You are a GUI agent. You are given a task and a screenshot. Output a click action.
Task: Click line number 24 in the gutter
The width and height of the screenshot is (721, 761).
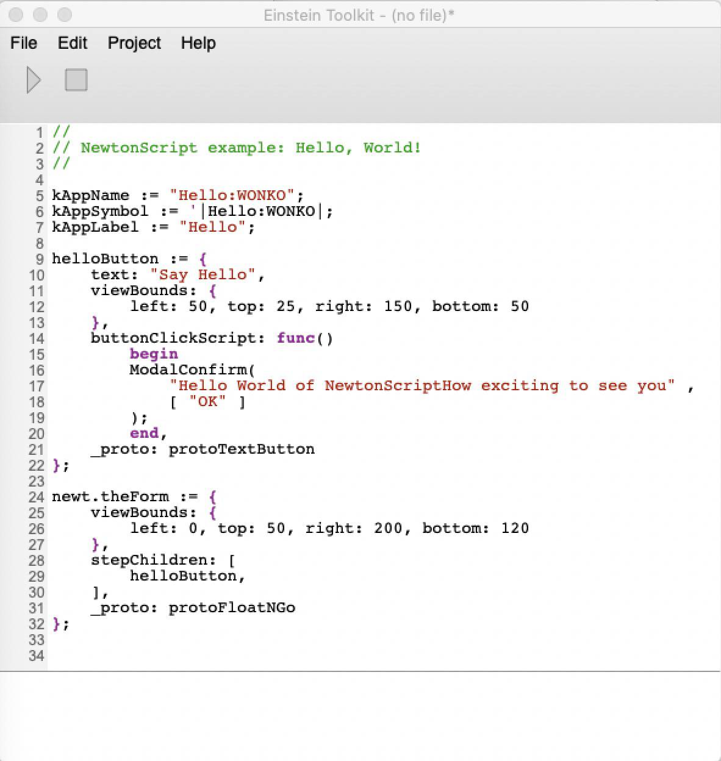point(36,497)
